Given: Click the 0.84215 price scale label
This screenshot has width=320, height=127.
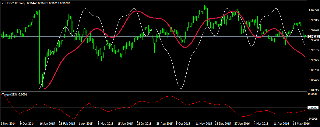Looking at the screenshot, I should [313, 90].
